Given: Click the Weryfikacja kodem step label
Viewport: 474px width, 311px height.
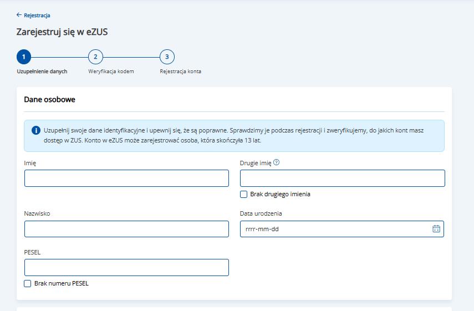Looking at the screenshot, I should (x=111, y=72).
